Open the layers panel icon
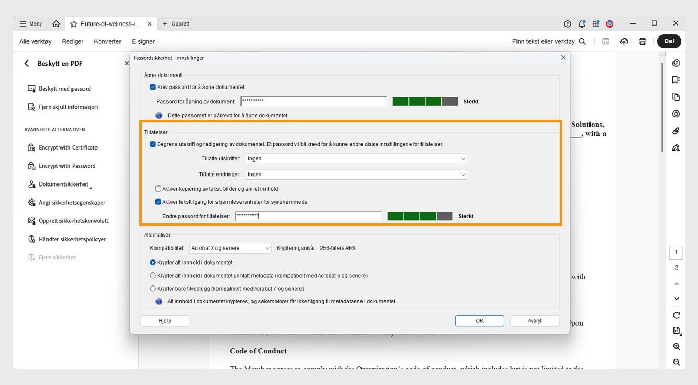 pos(676,114)
